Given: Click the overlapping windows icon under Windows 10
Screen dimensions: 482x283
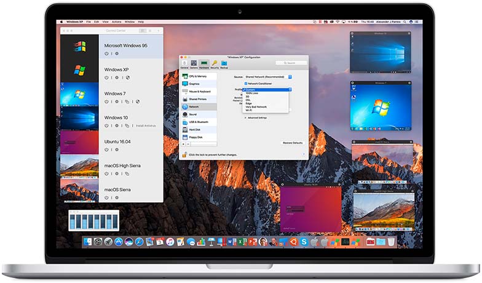Looking at the screenshot, I should pyautogui.click(x=127, y=126).
